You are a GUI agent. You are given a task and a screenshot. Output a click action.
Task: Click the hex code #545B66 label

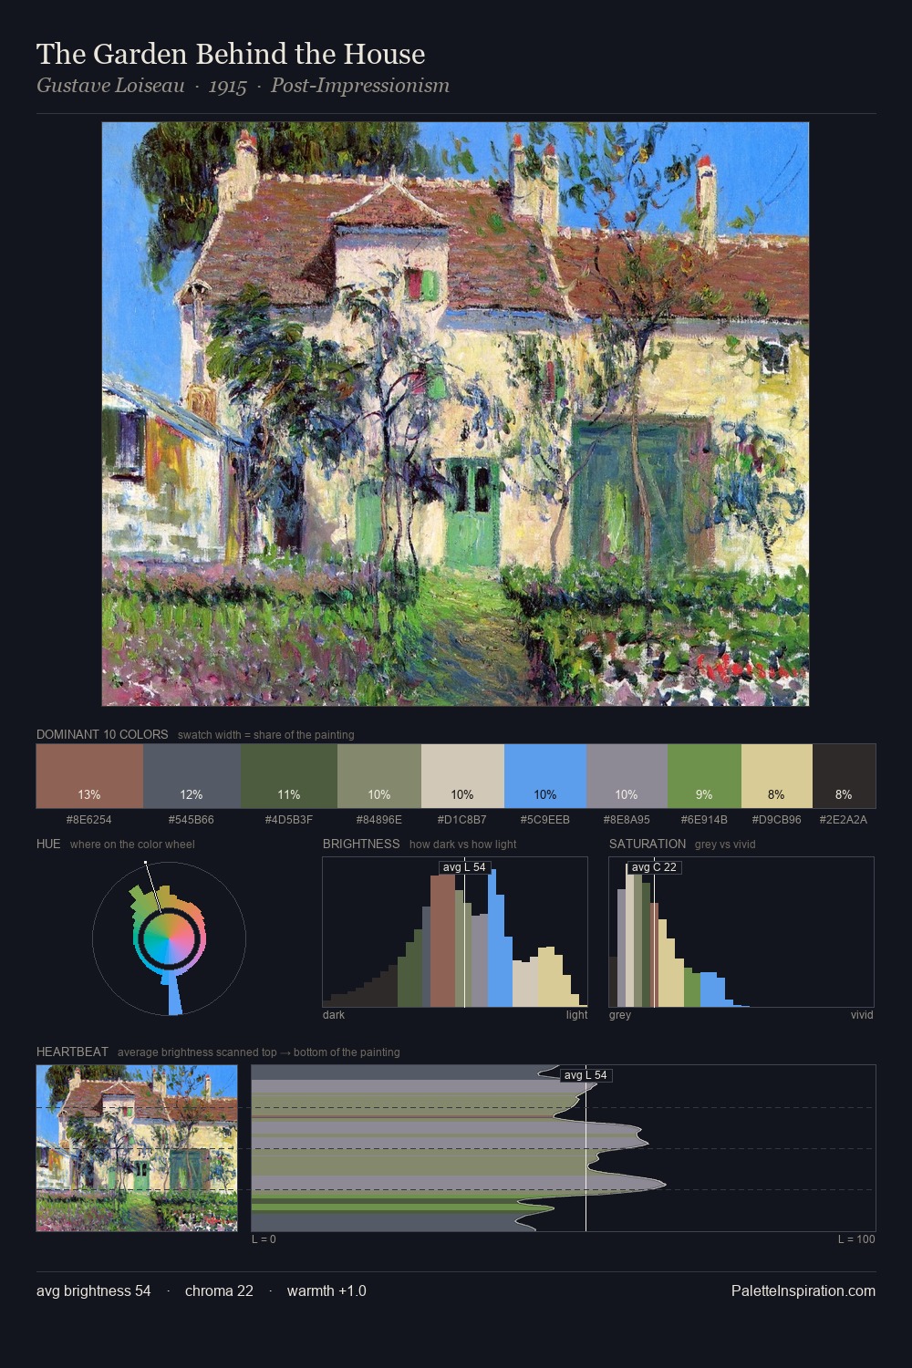pos(192,819)
